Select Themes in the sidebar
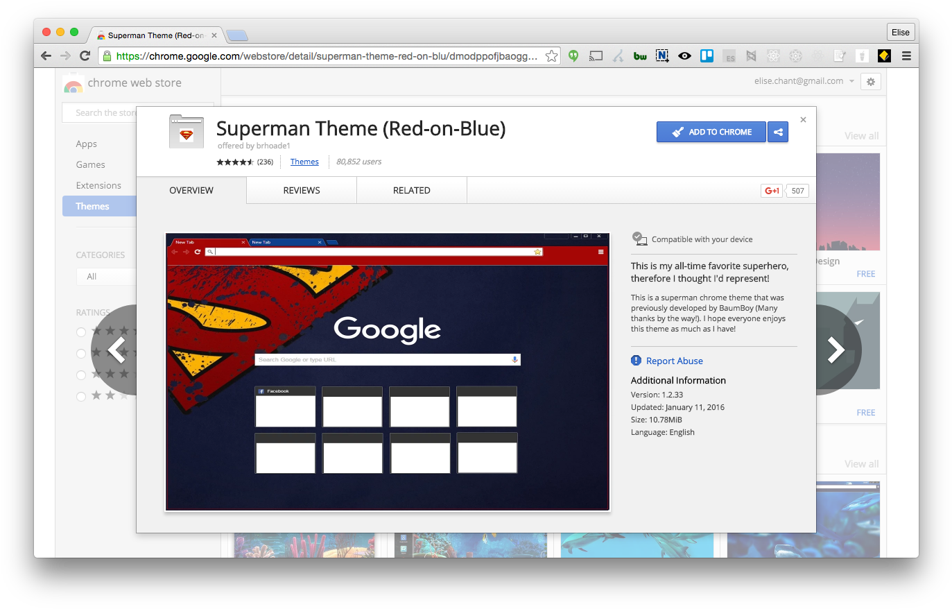This screenshot has height=609, width=952. (x=99, y=206)
